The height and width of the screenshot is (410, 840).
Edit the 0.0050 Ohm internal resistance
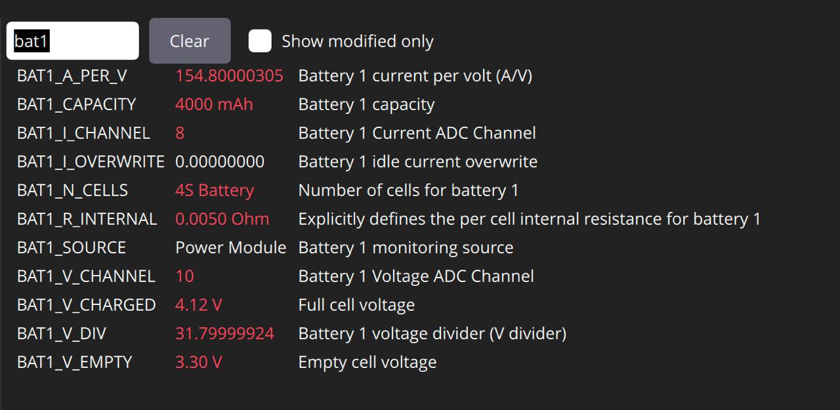point(222,219)
